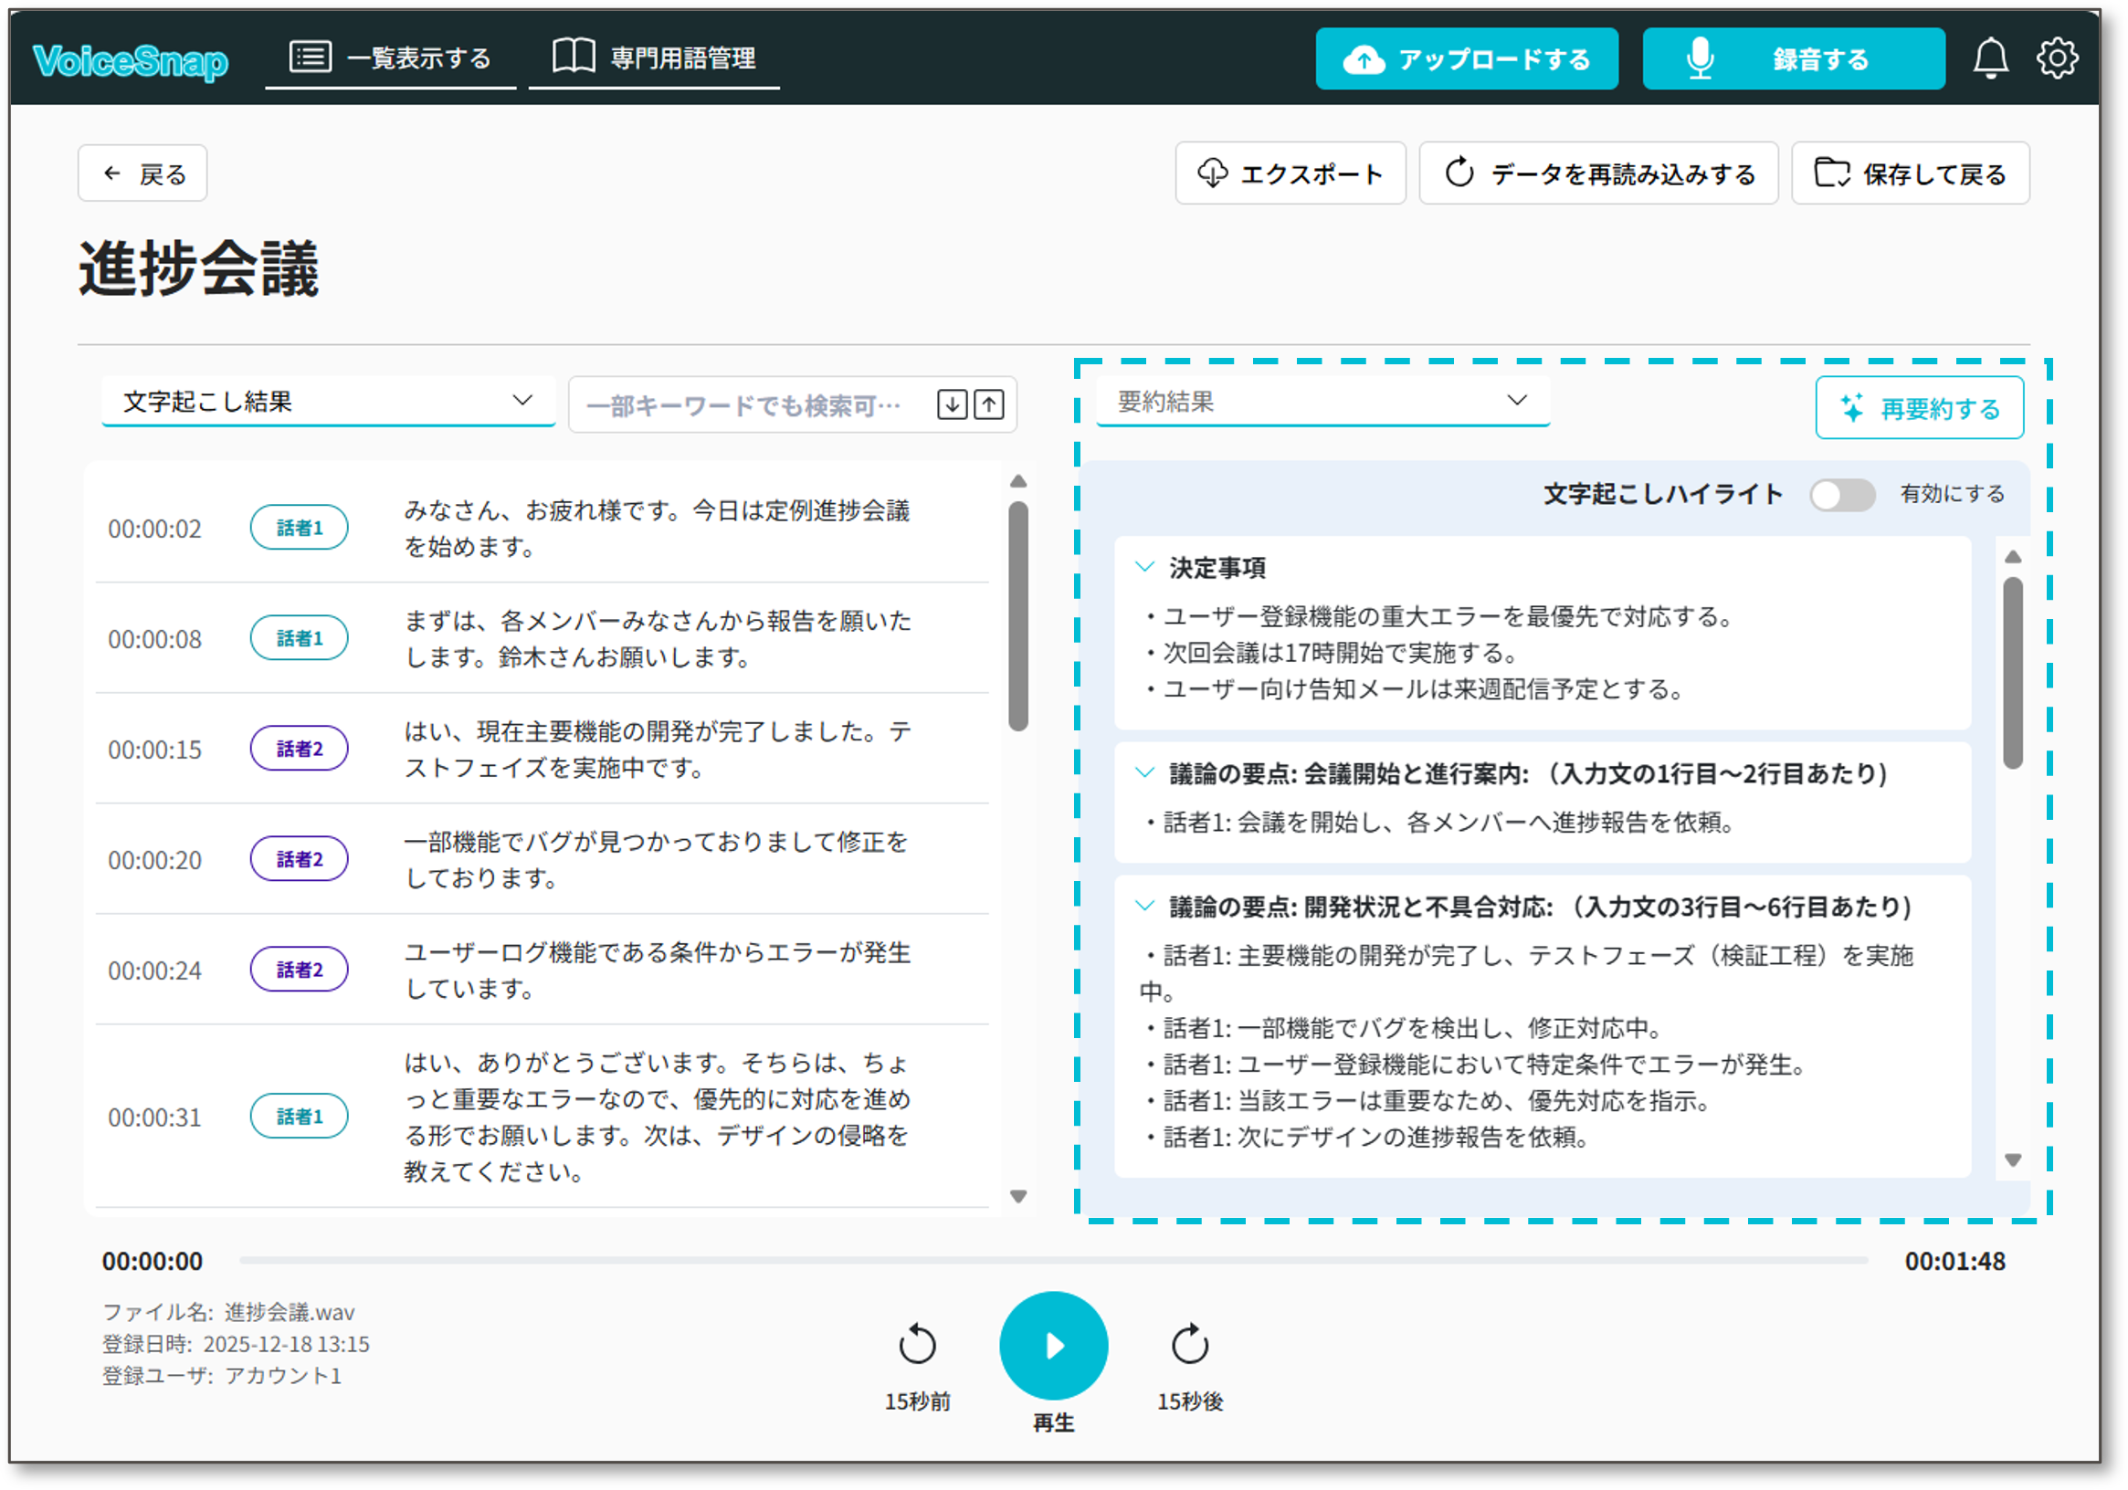
Task: Jump to previous search match with up arrow
Action: tap(989, 405)
